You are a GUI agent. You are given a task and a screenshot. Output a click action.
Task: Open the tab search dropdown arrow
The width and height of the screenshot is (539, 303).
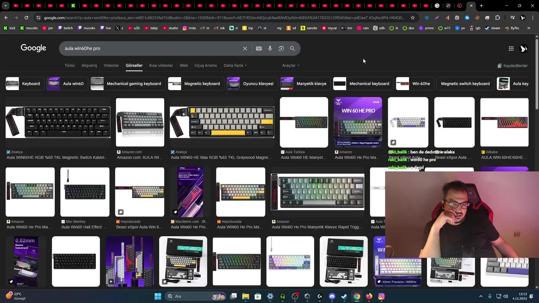click(5, 6)
